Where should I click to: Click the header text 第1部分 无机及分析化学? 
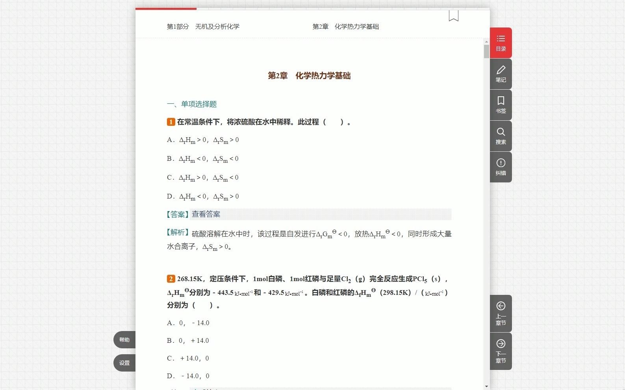203,26
